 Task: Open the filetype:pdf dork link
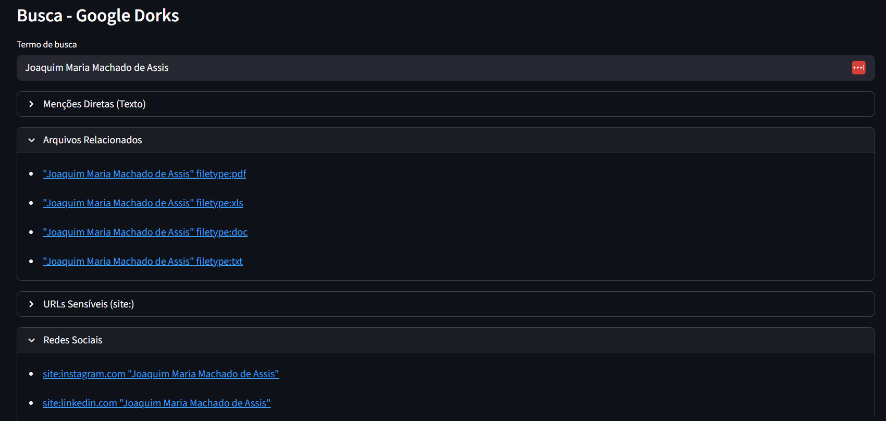tap(144, 174)
